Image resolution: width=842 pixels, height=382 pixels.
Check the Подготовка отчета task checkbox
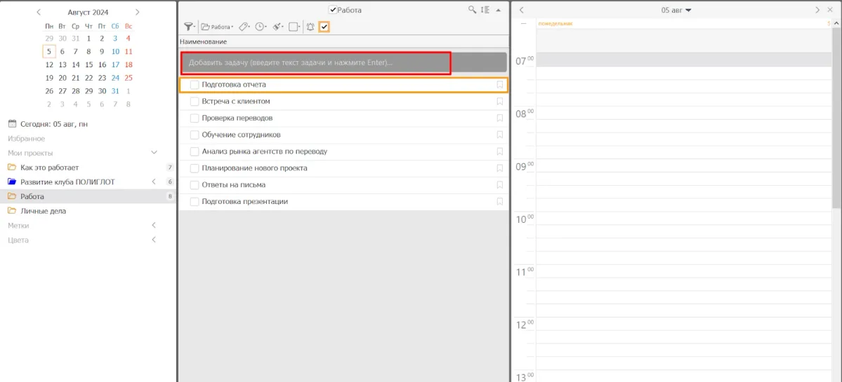click(195, 85)
